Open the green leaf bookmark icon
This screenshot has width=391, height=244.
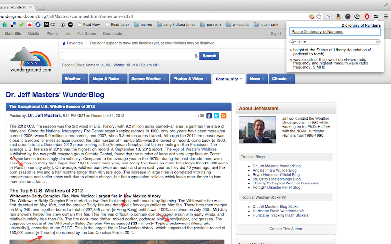point(21,25)
